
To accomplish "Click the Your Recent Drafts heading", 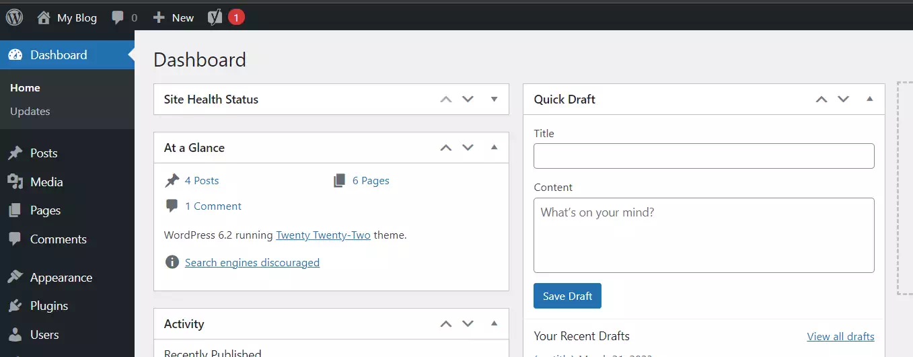I will pyautogui.click(x=582, y=336).
